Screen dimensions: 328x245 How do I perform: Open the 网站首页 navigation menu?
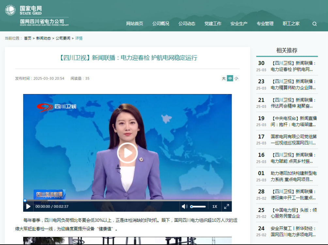click(x=134, y=23)
